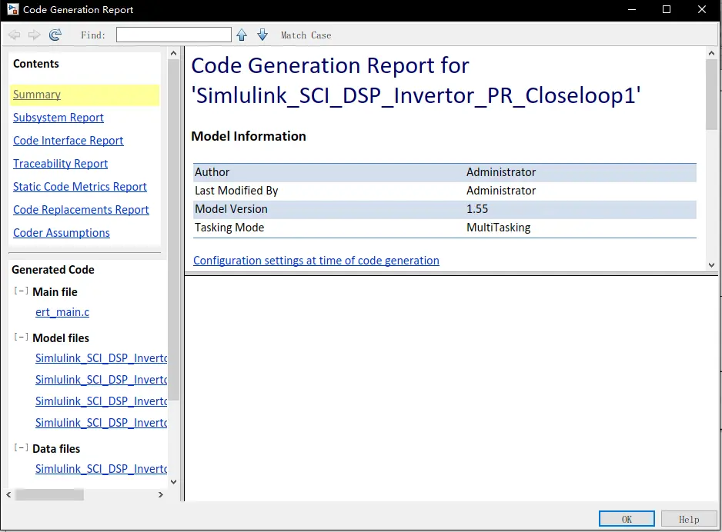Collapse the Main file section
Screen dimensions: 722x532
[21, 291]
